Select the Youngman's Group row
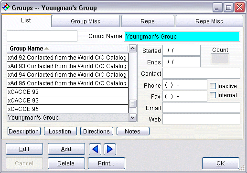 [x=68, y=118]
